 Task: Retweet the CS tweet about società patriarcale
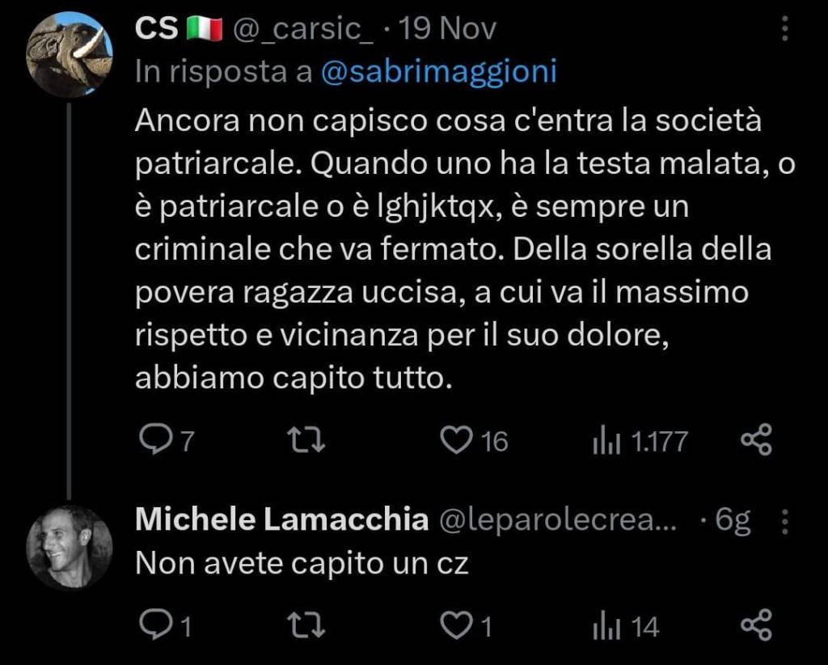(x=306, y=439)
